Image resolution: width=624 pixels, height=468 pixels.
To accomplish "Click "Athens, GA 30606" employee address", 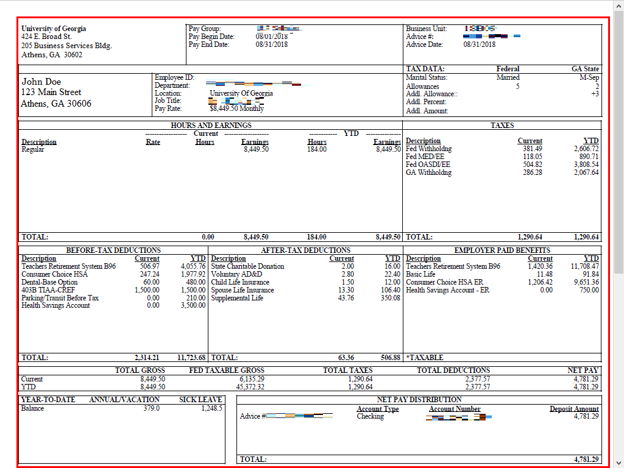I will tap(56, 104).
